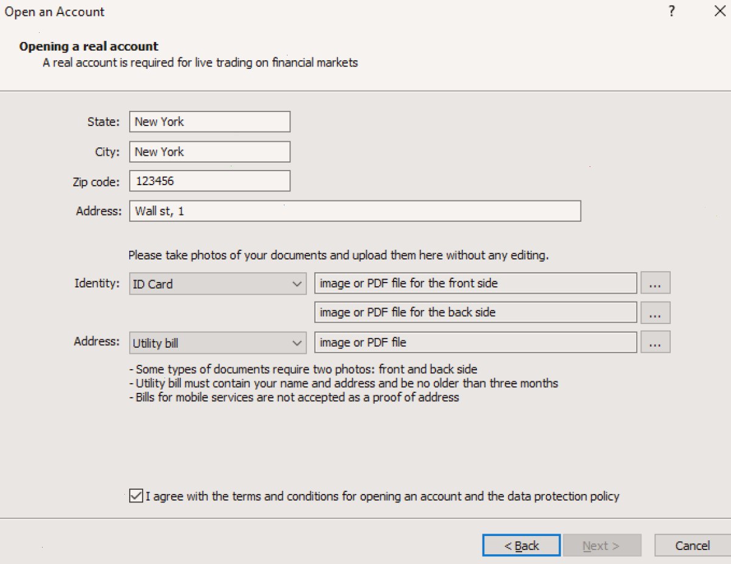Click the note about utility bill requirements
The image size is (731, 564).
tap(344, 384)
